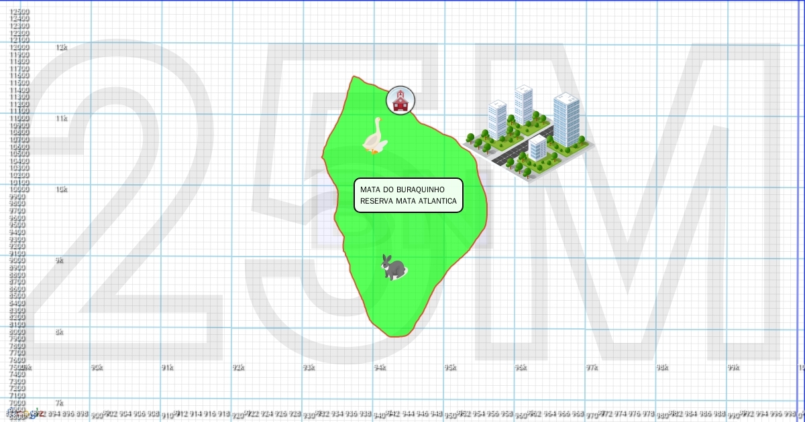The image size is (805, 422).
Task: Click the 11k vertical axis label
Action: click(x=62, y=119)
